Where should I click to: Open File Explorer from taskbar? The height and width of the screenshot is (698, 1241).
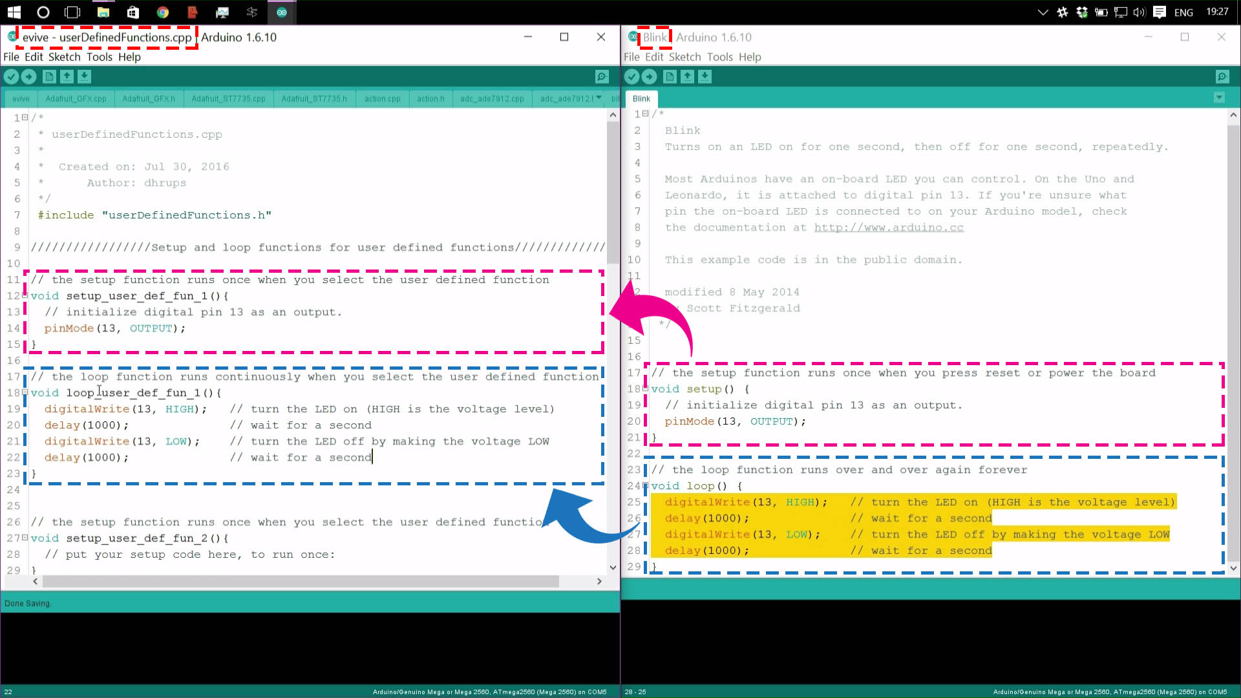103,12
